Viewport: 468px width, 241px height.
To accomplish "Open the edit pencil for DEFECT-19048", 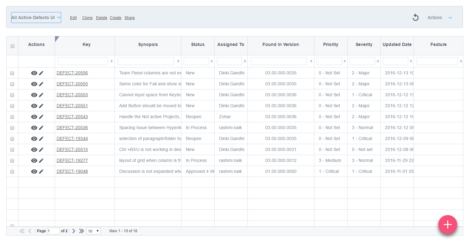I will (41, 171).
